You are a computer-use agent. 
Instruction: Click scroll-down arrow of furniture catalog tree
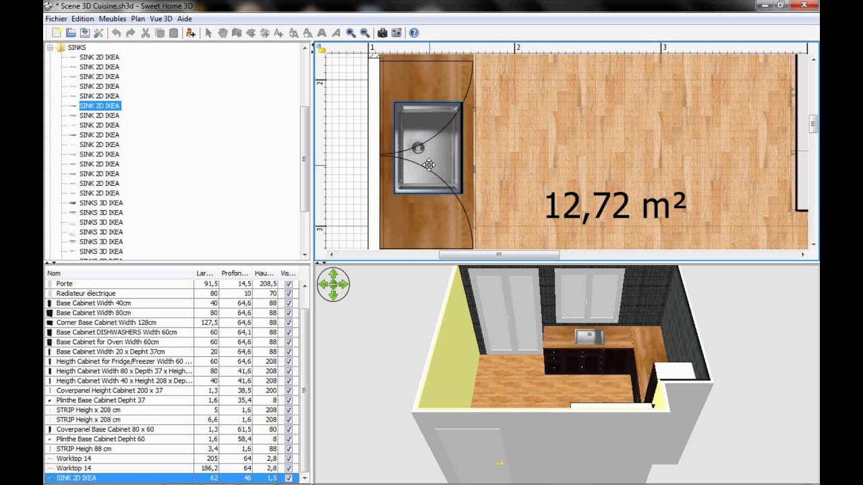click(305, 255)
